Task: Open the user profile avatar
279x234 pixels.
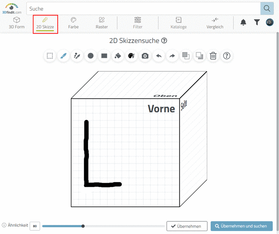Action: (270, 22)
